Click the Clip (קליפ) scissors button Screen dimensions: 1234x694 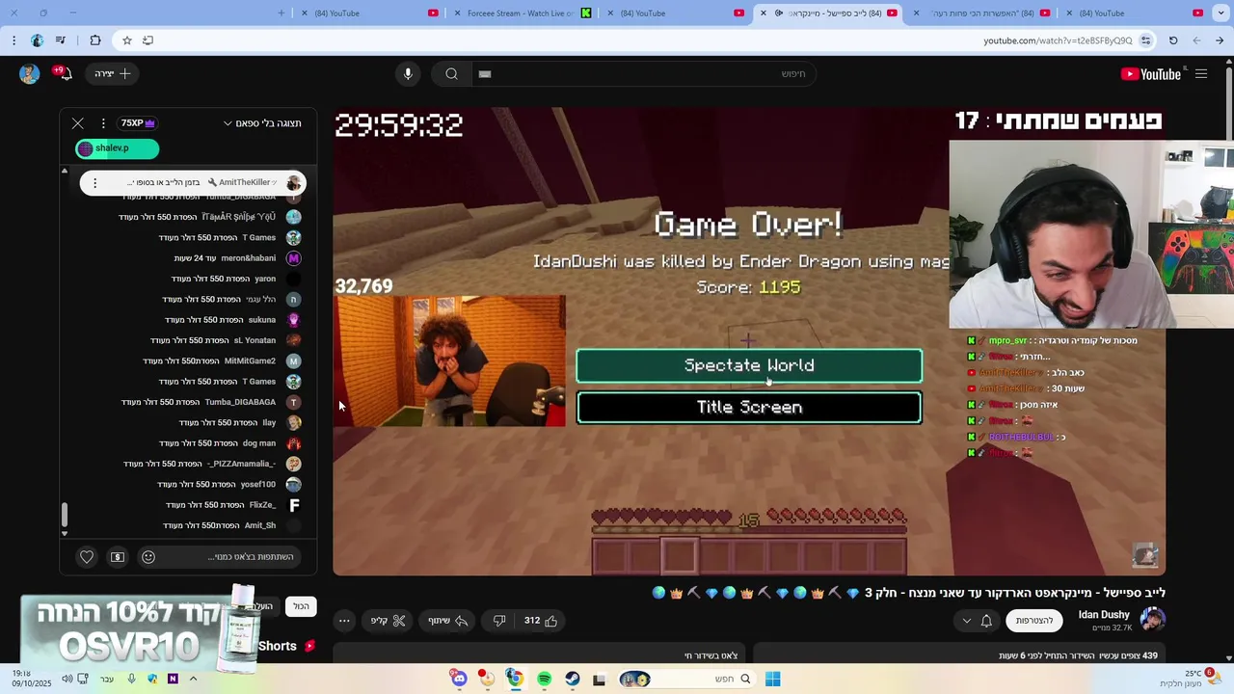pos(389,621)
